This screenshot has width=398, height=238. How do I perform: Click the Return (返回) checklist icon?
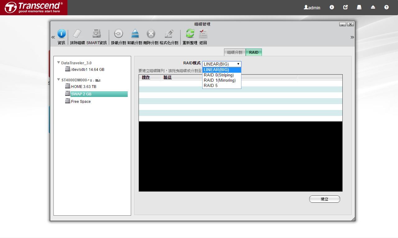[x=203, y=34]
